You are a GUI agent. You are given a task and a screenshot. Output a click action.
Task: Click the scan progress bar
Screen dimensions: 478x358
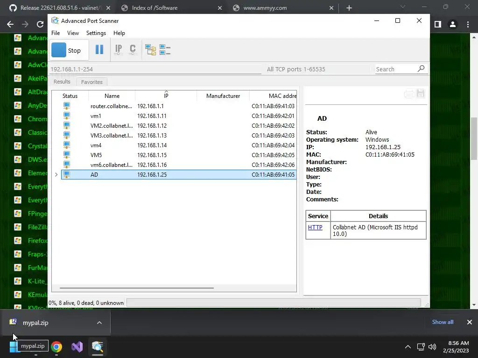click(x=274, y=303)
